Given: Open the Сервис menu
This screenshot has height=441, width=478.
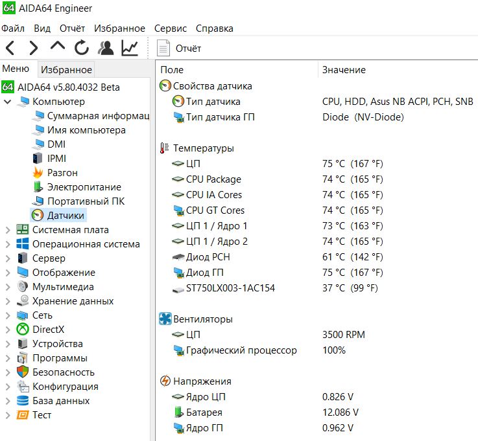Looking at the screenshot, I should coord(171,28).
